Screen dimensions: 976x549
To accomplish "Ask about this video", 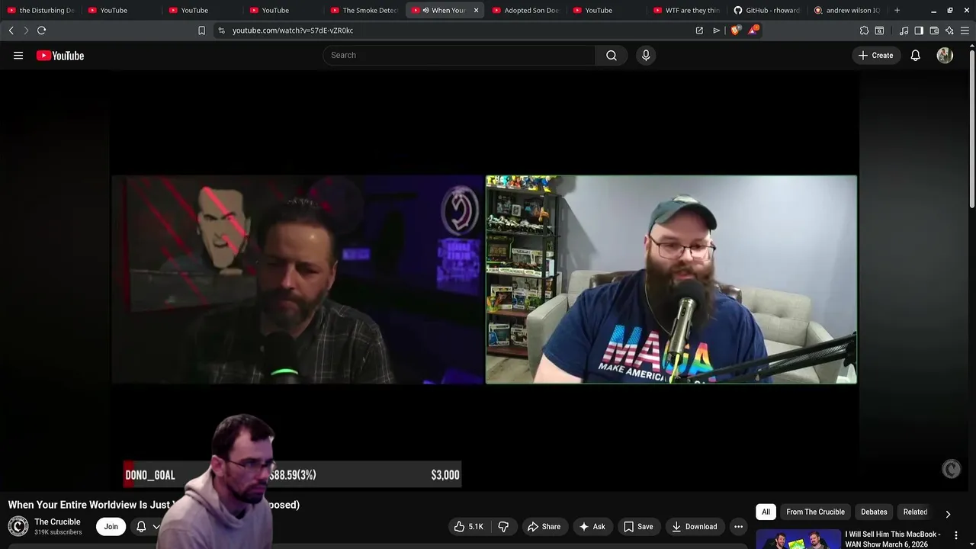I will (592, 526).
